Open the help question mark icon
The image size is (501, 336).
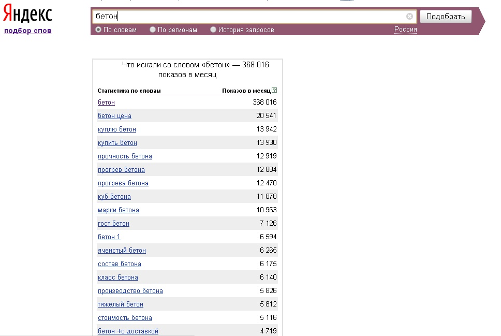[x=274, y=90]
